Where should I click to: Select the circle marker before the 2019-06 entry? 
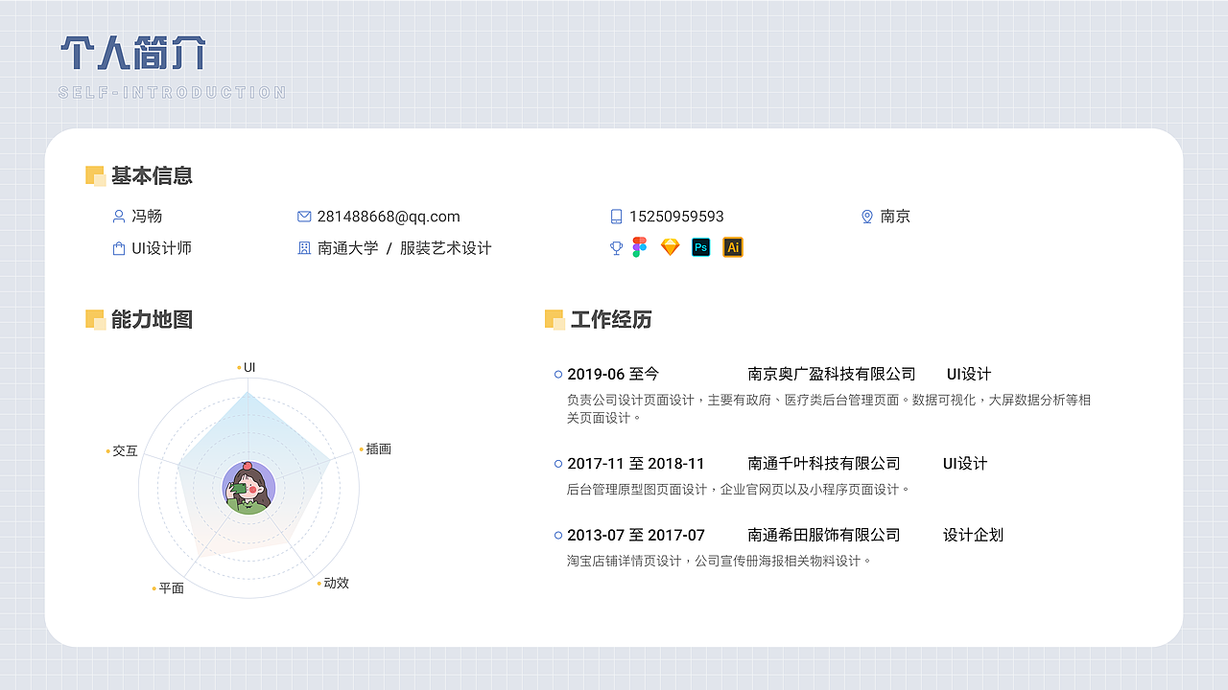click(x=556, y=374)
